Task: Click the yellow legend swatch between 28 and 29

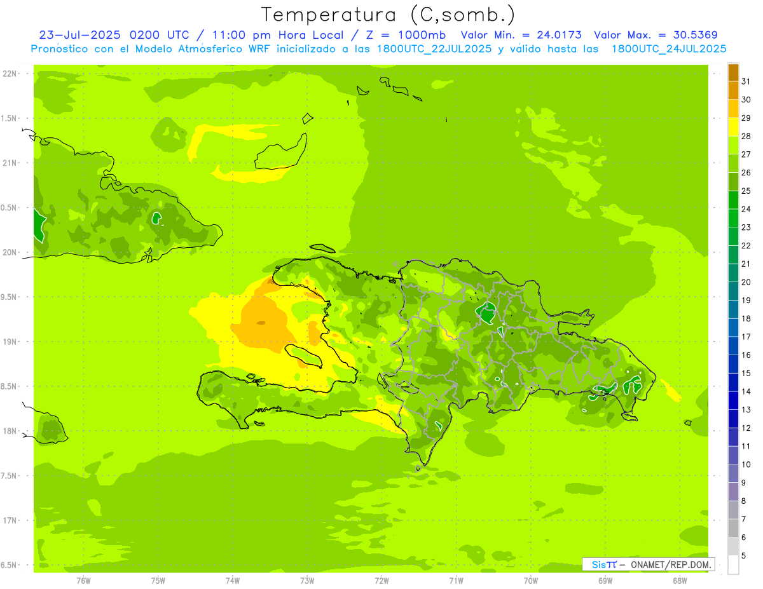Action: pos(733,127)
